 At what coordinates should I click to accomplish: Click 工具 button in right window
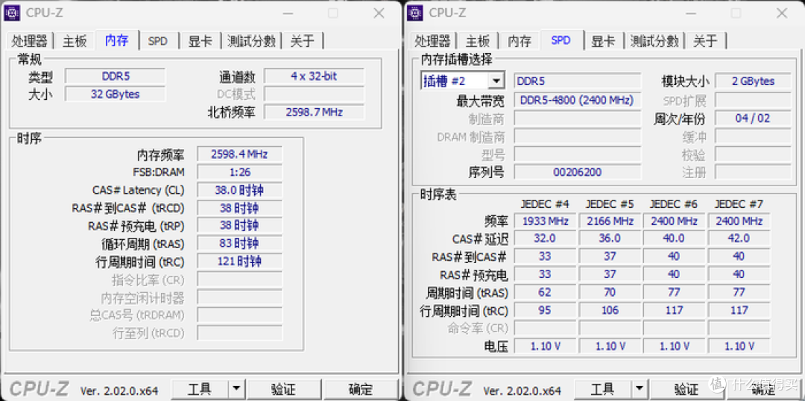[x=603, y=390]
